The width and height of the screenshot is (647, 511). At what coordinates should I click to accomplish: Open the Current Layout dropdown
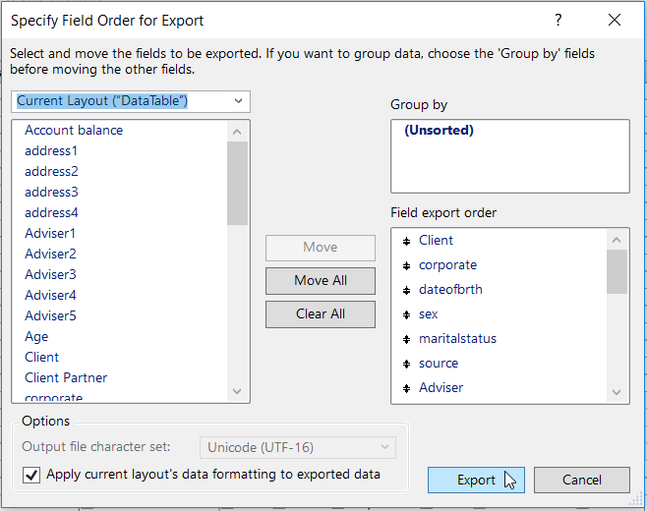click(133, 101)
